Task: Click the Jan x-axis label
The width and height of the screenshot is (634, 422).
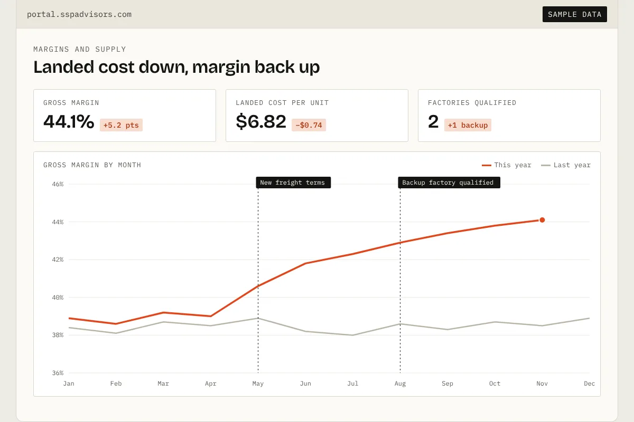Action: [x=69, y=383]
